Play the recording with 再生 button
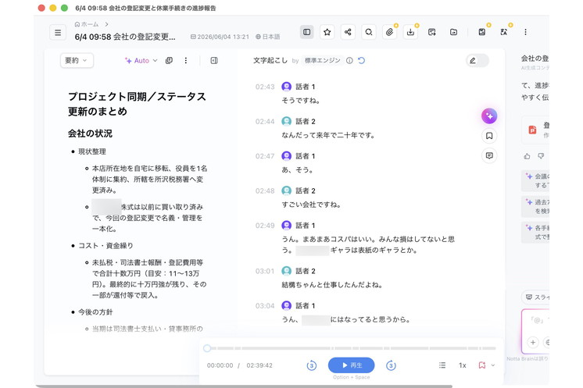This screenshot has height=388, width=583. (352, 365)
